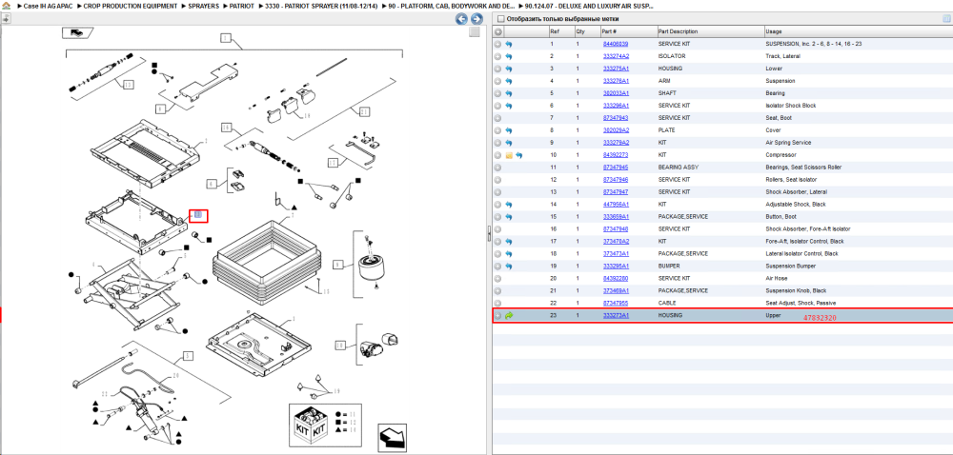Viewport: 953px width, 455px height.
Task: Open part number 87347943 link
Action: (x=615, y=118)
